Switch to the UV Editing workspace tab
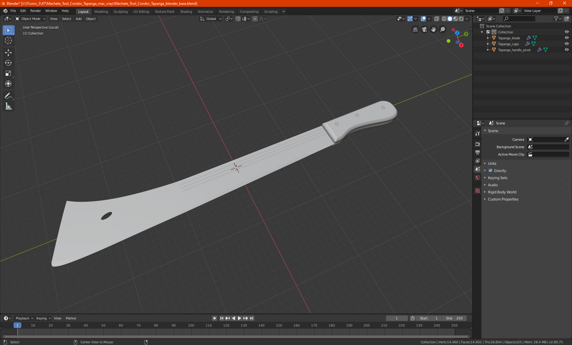572x345 pixels. coord(141,12)
